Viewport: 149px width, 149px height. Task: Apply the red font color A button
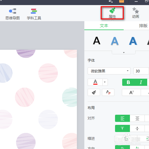pos(95,82)
